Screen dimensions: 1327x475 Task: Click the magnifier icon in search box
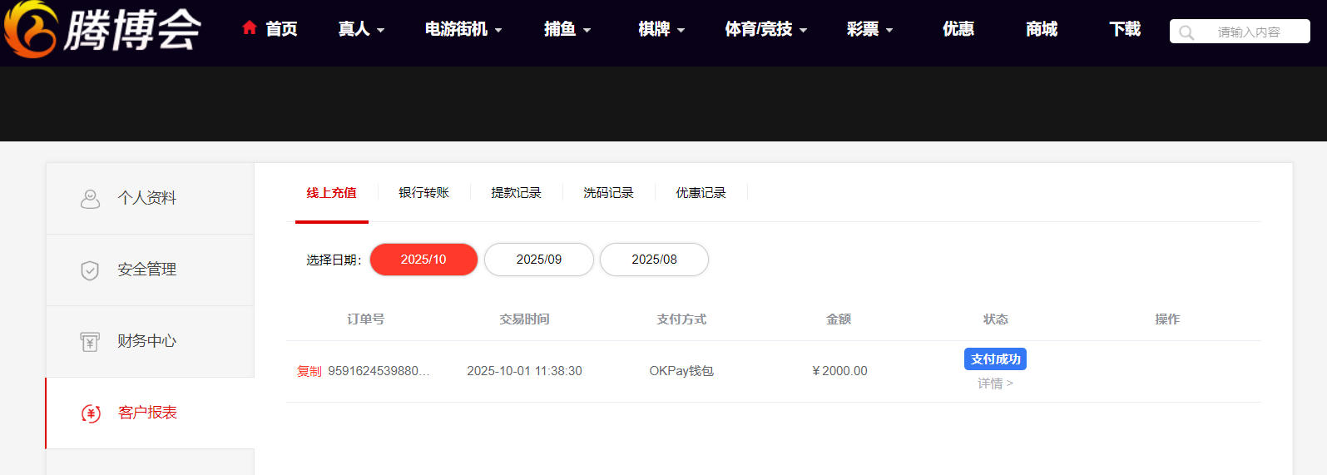1186,32
